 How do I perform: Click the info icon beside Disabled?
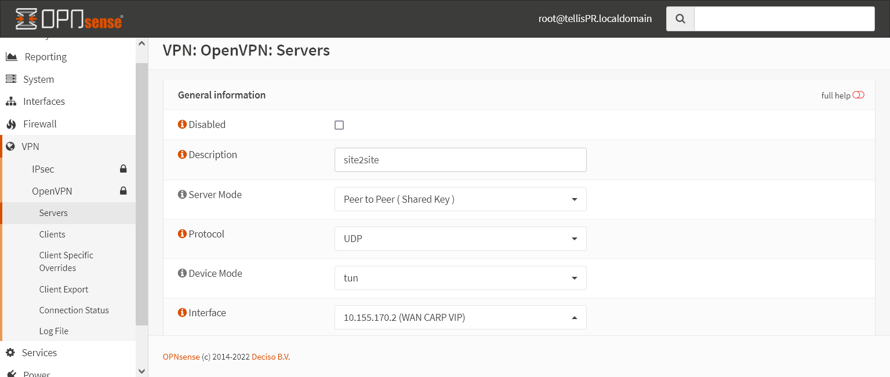click(183, 124)
